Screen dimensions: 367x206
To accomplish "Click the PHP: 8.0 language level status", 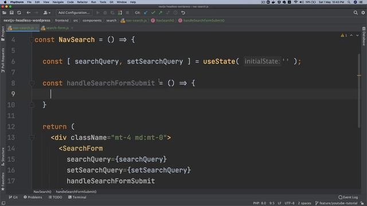I will [259, 204].
